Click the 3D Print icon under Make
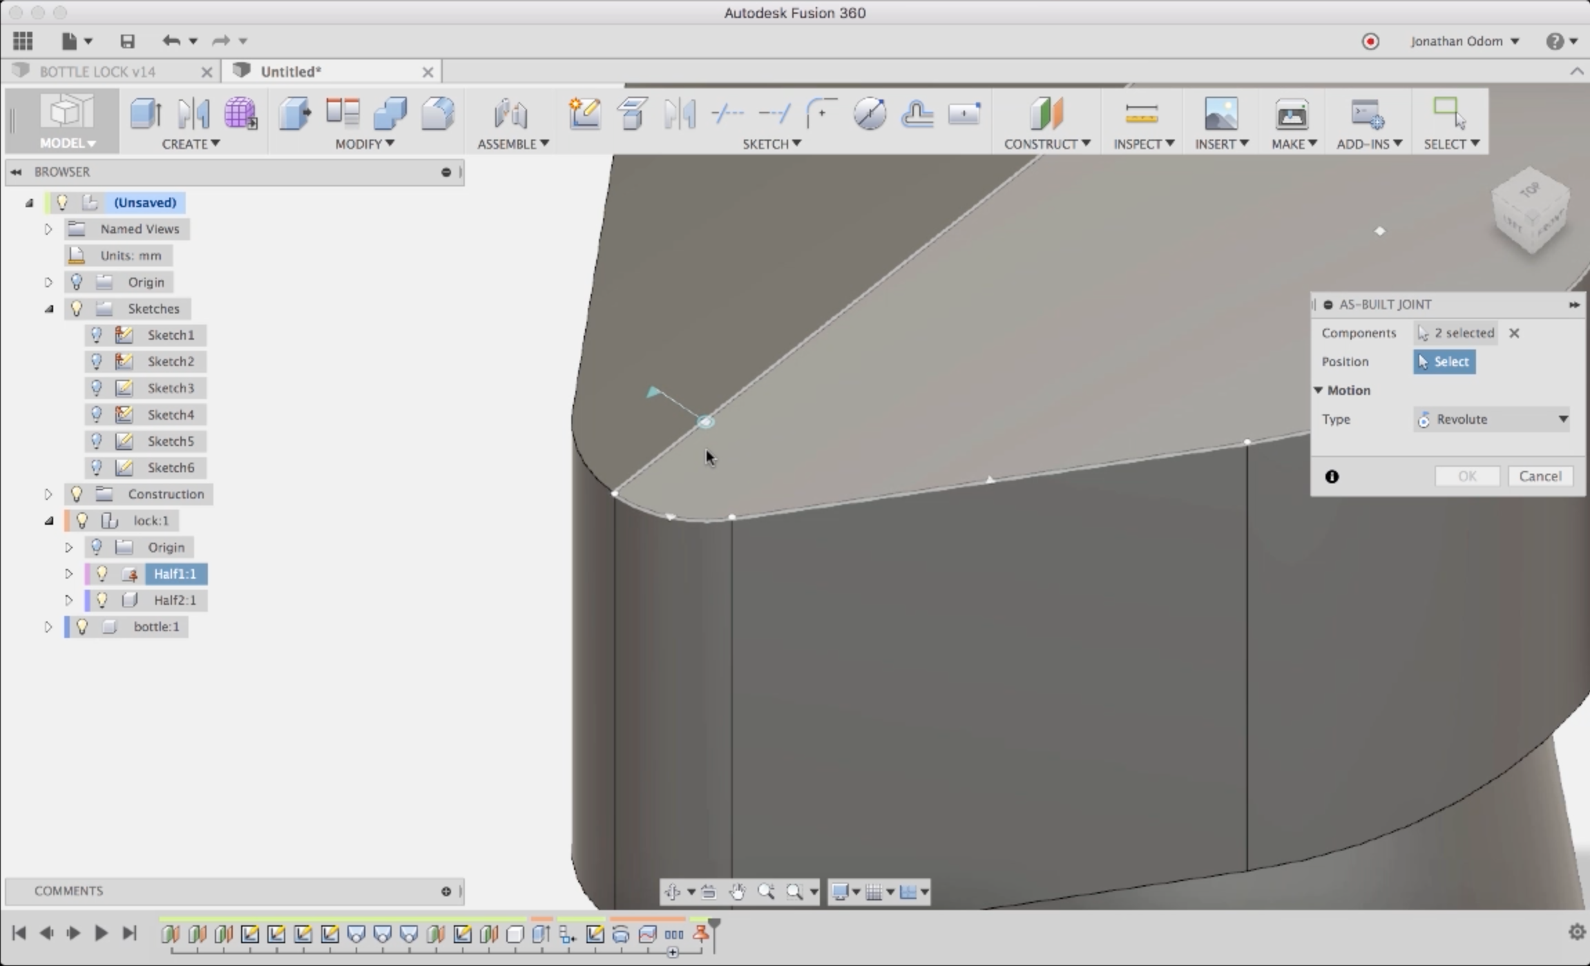This screenshot has height=966, width=1590. click(x=1291, y=113)
